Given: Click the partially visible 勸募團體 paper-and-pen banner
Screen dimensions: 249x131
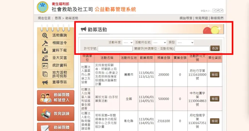Looking at the screenshot, I should [56, 127].
